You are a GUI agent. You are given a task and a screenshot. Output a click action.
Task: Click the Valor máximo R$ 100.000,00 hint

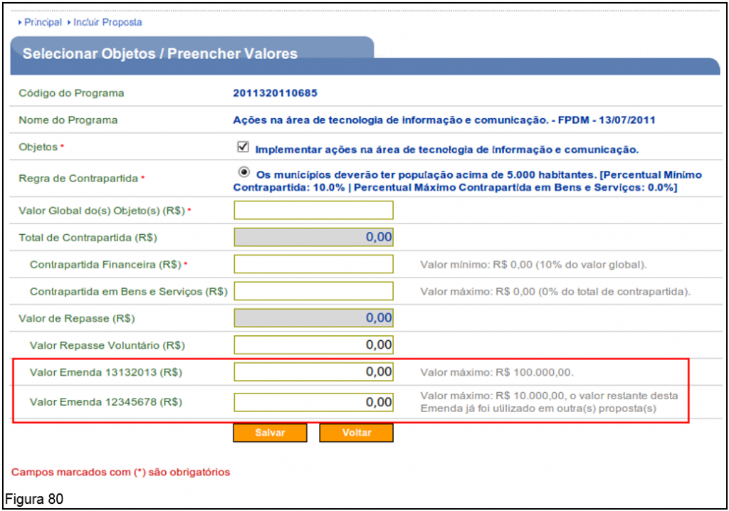tap(497, 372)
